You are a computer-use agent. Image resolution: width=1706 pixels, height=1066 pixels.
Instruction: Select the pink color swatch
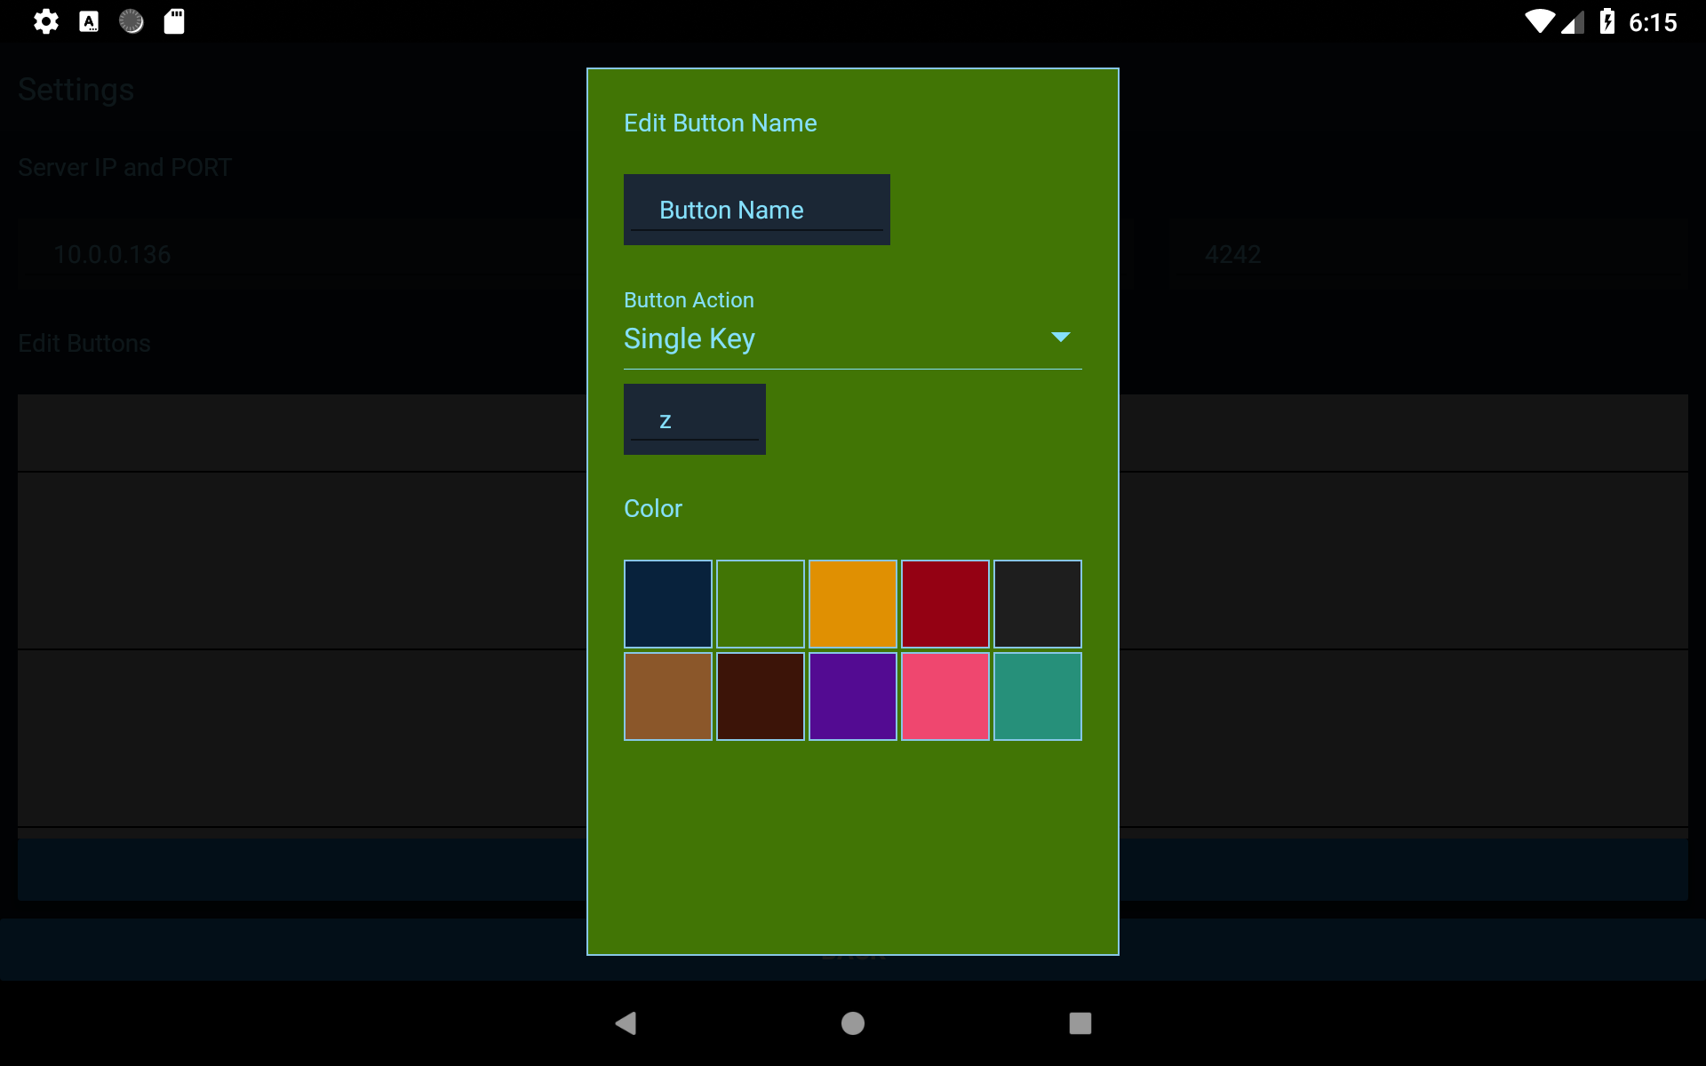[x=945, y=696]
